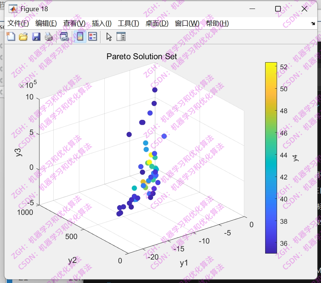Open the 帮助 (Help) menu
This screenshot has width=321, height=283.
click(x=217, y=23)
